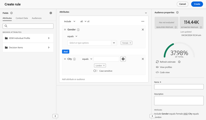This screenshot has height=120, width=206.
Task: Remove the Gender condition with its X
Action: 143,30
